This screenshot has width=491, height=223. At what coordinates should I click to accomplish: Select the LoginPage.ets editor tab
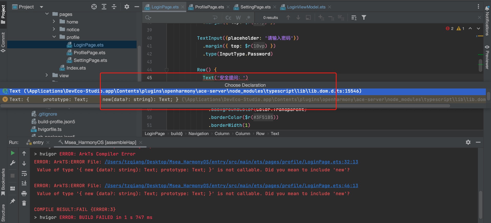coord(165,7)
